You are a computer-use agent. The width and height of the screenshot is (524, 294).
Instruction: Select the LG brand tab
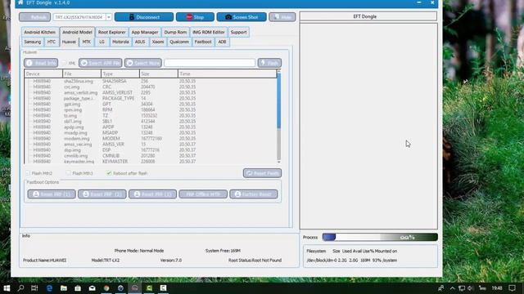click(x=102, y=42)
